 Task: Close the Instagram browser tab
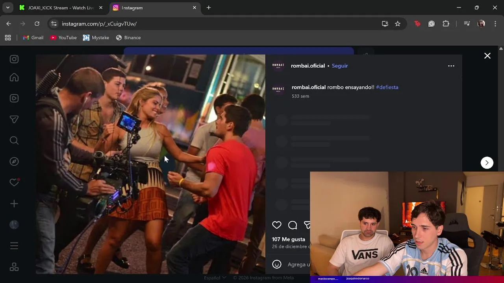pos(195,7)
